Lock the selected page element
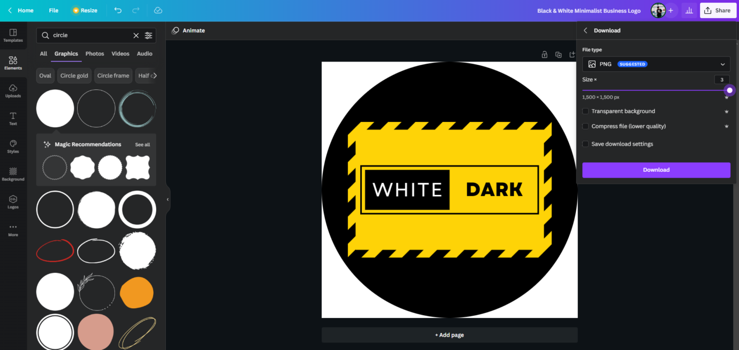739x350 pixels. (544, 55)
